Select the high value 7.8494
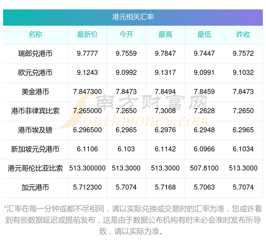Screen dimensions: 266x241 pyautogui.click(x=165, y=92)
